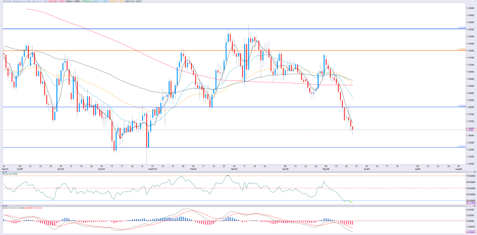Click the MACD panel move-up arrow
Image resolution: width=477 pixels, height=235 pixels.
pyautogui.click(x=3, y=206)
